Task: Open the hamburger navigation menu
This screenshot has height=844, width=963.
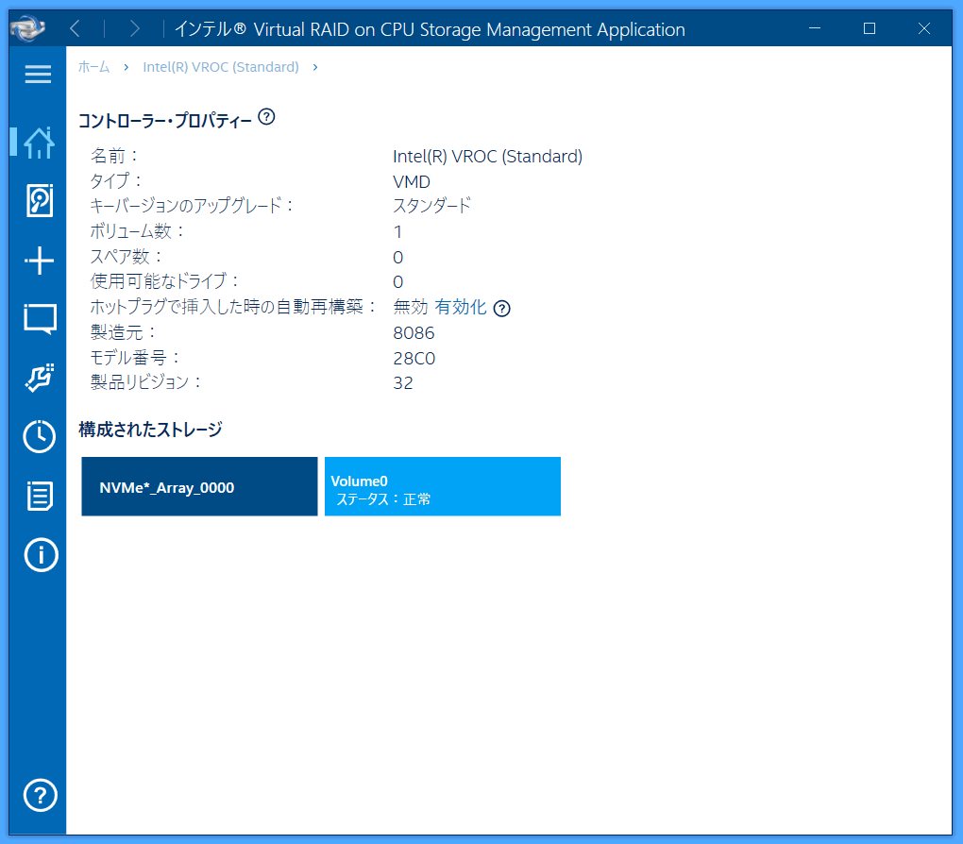Action: [38, 75]
